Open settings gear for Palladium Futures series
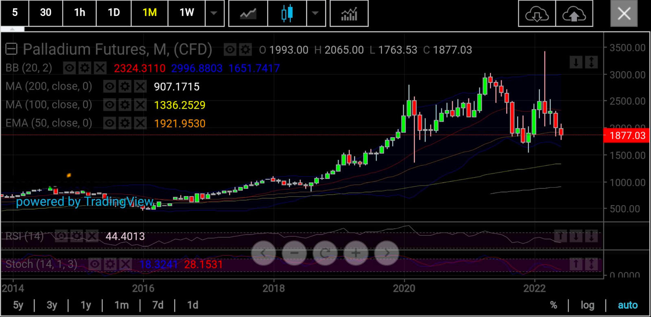651x317 pixels. [x=245, y=50]
